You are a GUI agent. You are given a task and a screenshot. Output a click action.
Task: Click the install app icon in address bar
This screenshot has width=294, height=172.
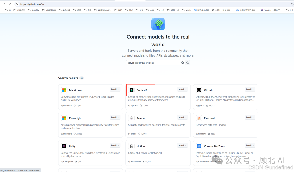pyautogui.click(x=292, y=4)
